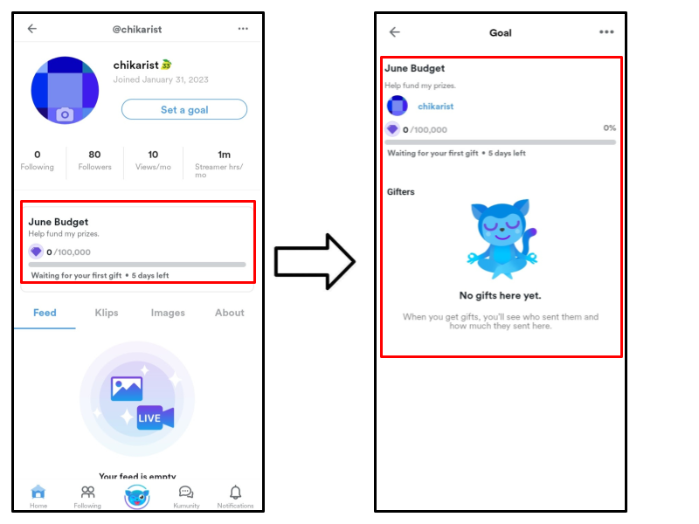
Task: View the 80 Followers list
Action: pyautogui.click(x=94, y=161)
